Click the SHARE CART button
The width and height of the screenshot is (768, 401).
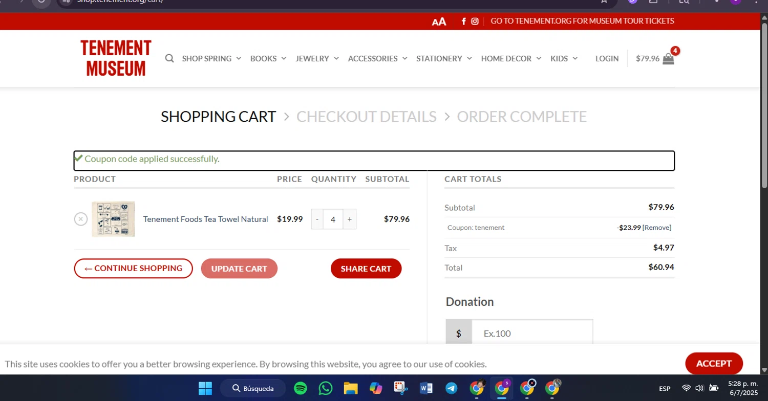[x=366, y=269]
